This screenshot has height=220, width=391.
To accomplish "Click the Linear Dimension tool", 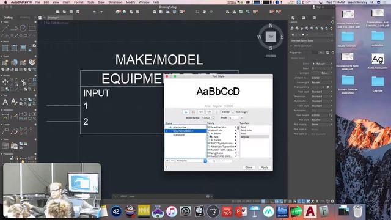I will click(5, 117).
